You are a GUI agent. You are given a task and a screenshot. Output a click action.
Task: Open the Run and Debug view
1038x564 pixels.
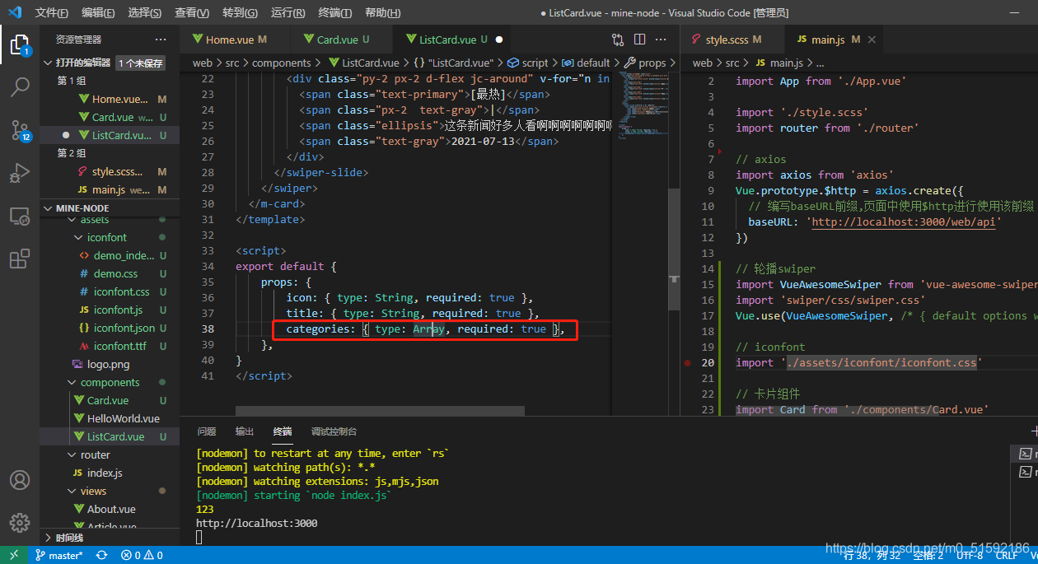tap(20, 173)
